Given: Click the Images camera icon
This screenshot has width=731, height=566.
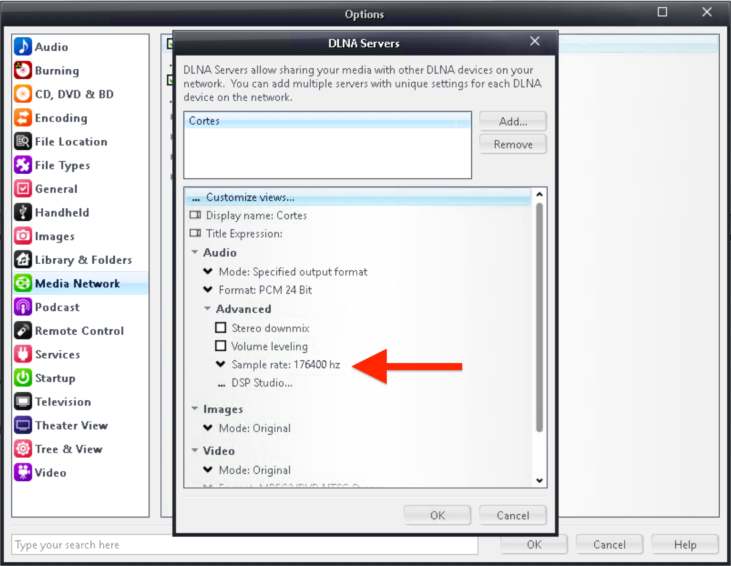Looking at the screenshot, I should pyautogui.click(x=23, y=236).
